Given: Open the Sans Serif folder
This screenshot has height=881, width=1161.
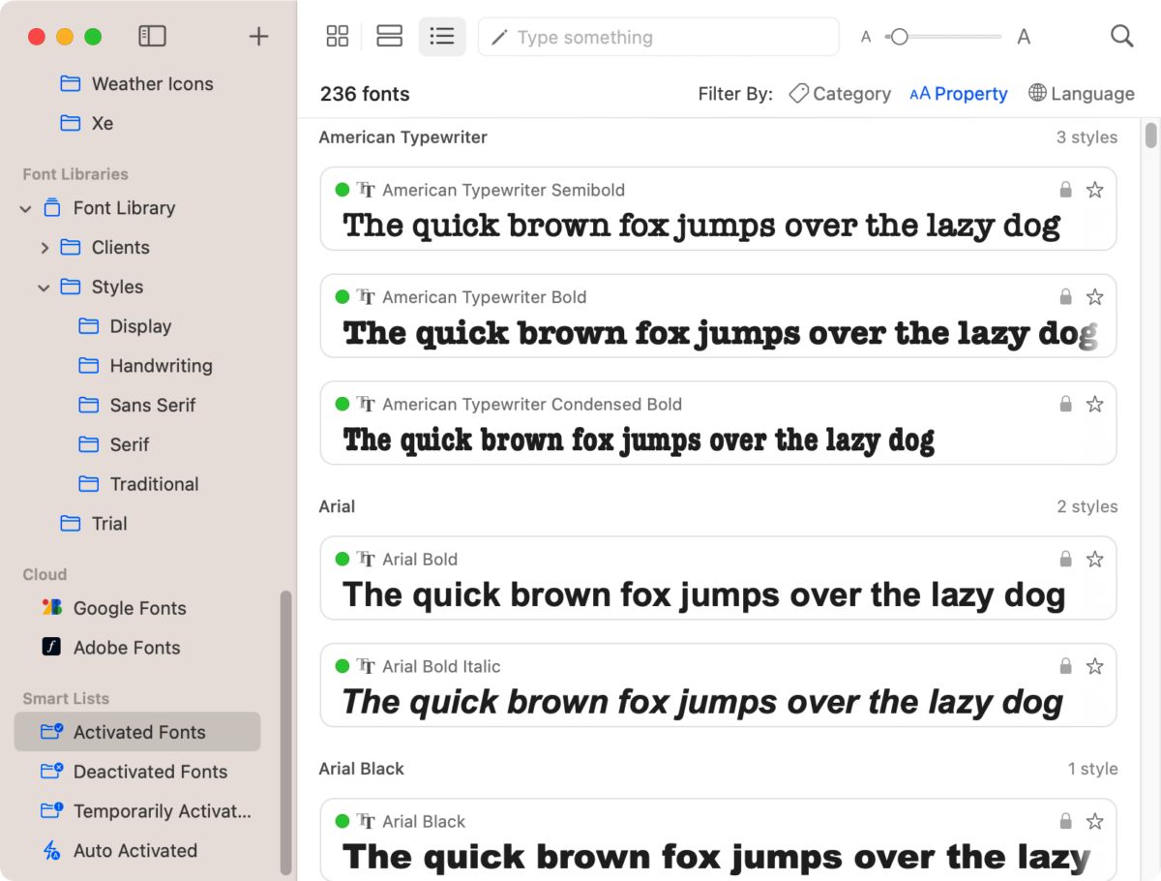Looking at the screenshot, I should (x=136, y=406).
